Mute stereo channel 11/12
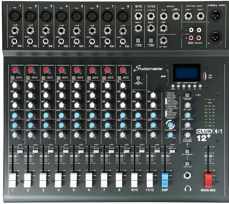 (157, 151)
